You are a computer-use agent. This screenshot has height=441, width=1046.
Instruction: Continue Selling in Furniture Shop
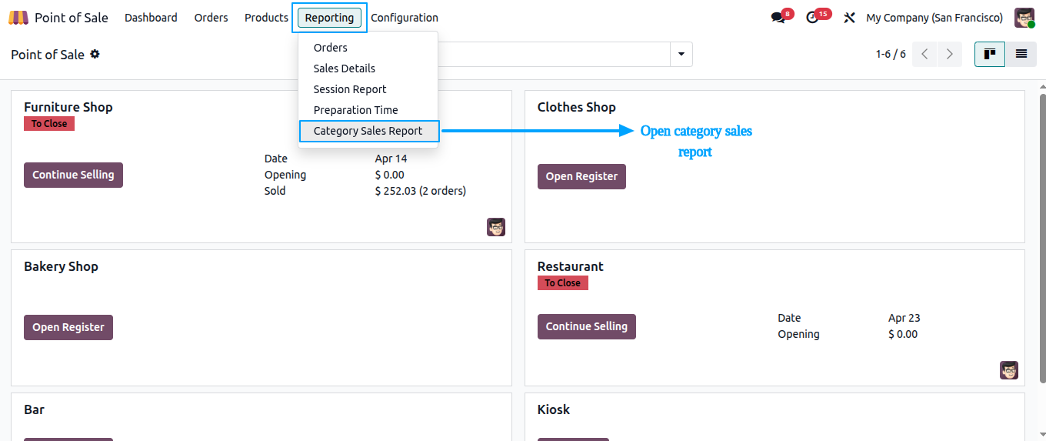point(73,175)
